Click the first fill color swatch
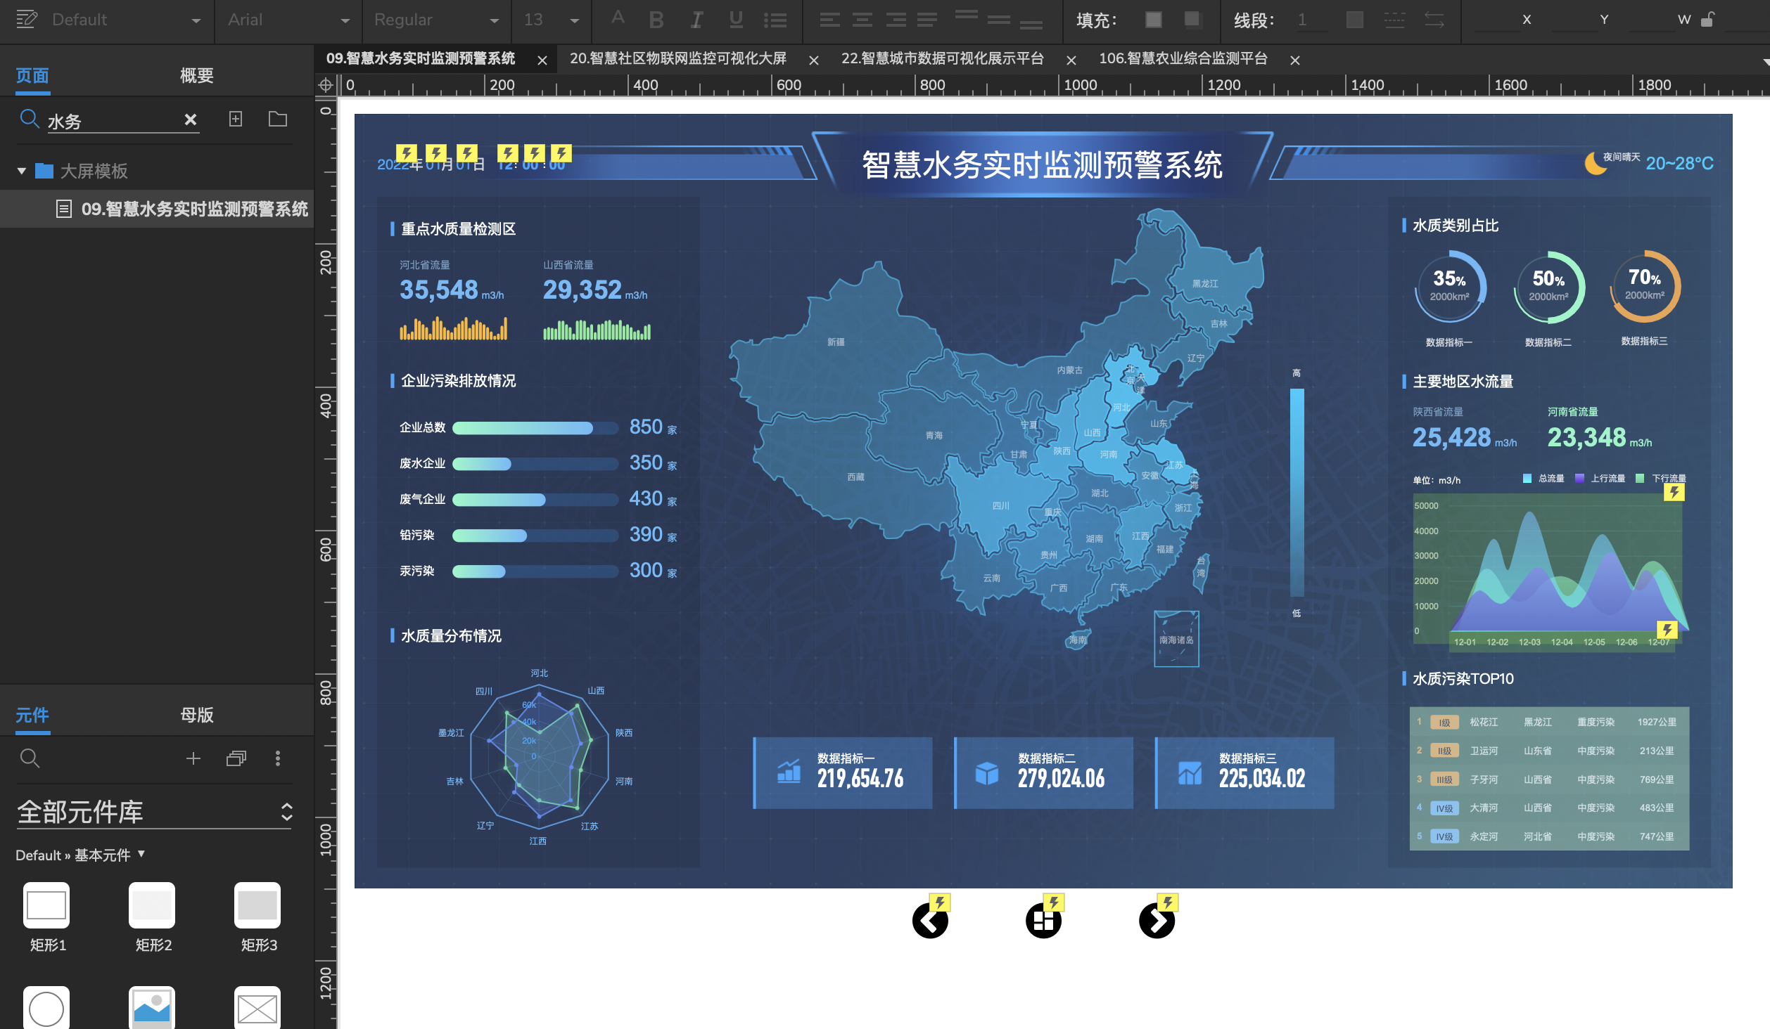 [1153, 20]
